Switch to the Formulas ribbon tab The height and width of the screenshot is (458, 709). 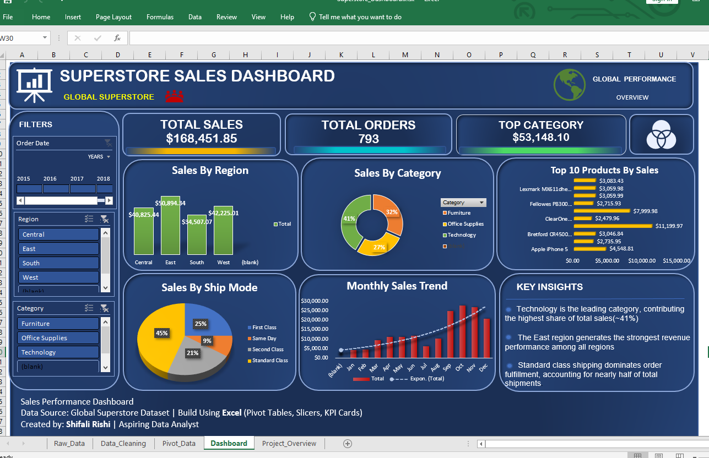(160, 17)
